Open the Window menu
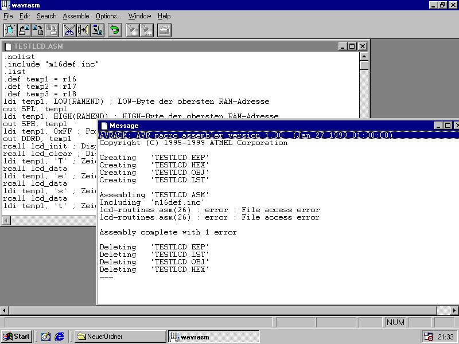 point(139,16)
